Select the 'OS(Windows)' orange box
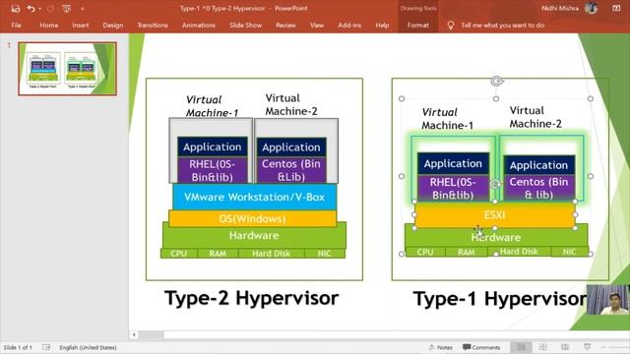 coord(252,218)
